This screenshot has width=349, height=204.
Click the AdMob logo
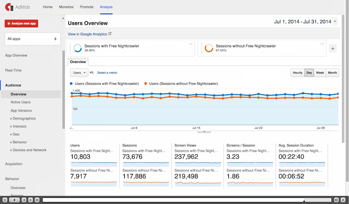click(17, 7)
